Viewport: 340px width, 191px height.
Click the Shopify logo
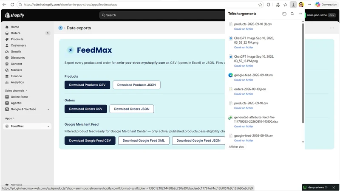tap(14, 15)
